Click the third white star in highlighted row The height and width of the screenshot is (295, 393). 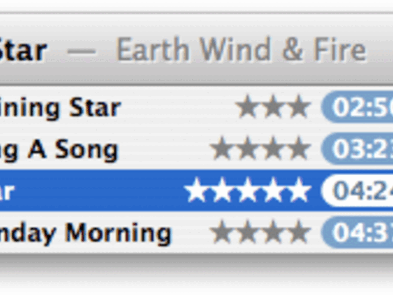pos(247,190)
